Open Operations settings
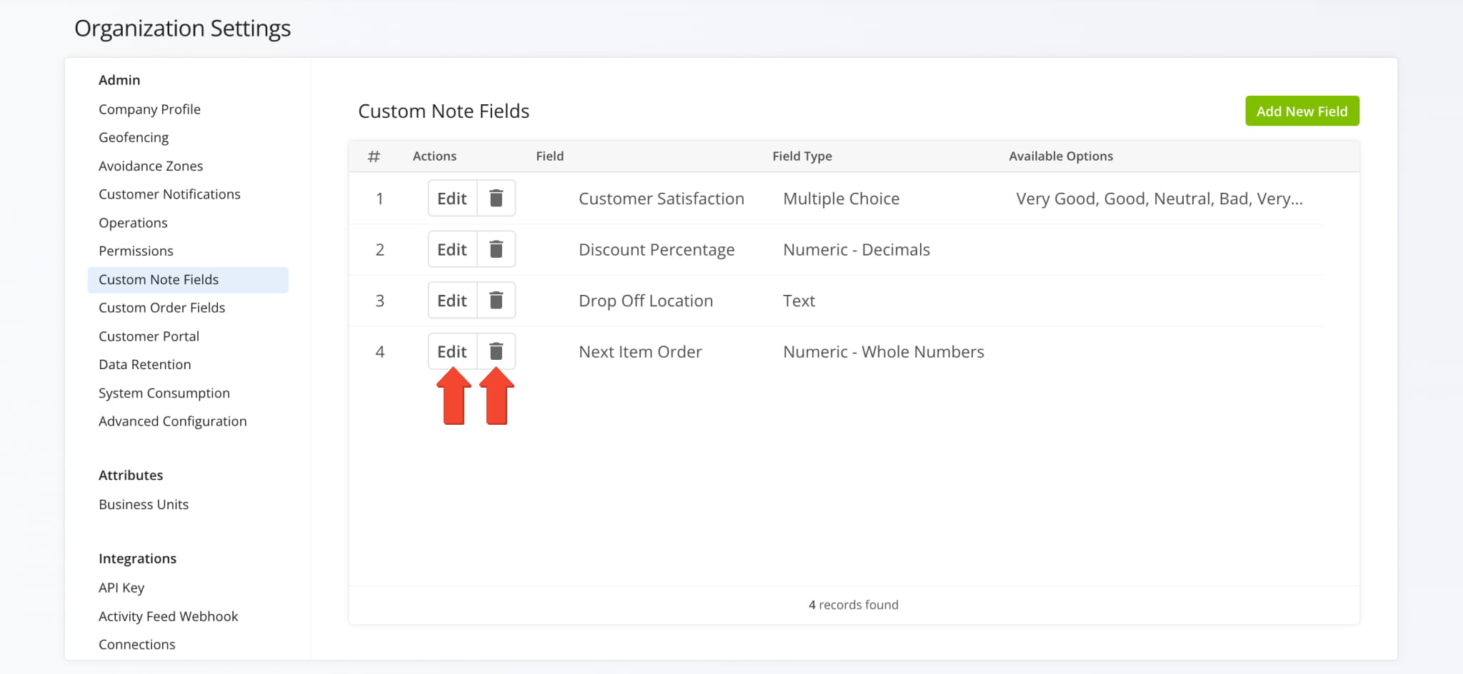Viewport: 1463px width, 674px height. [133, 223]
